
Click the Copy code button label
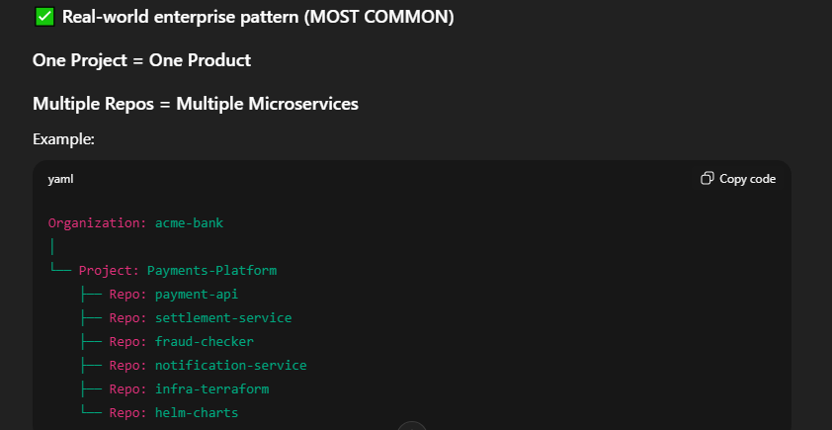tap(747, 179)
